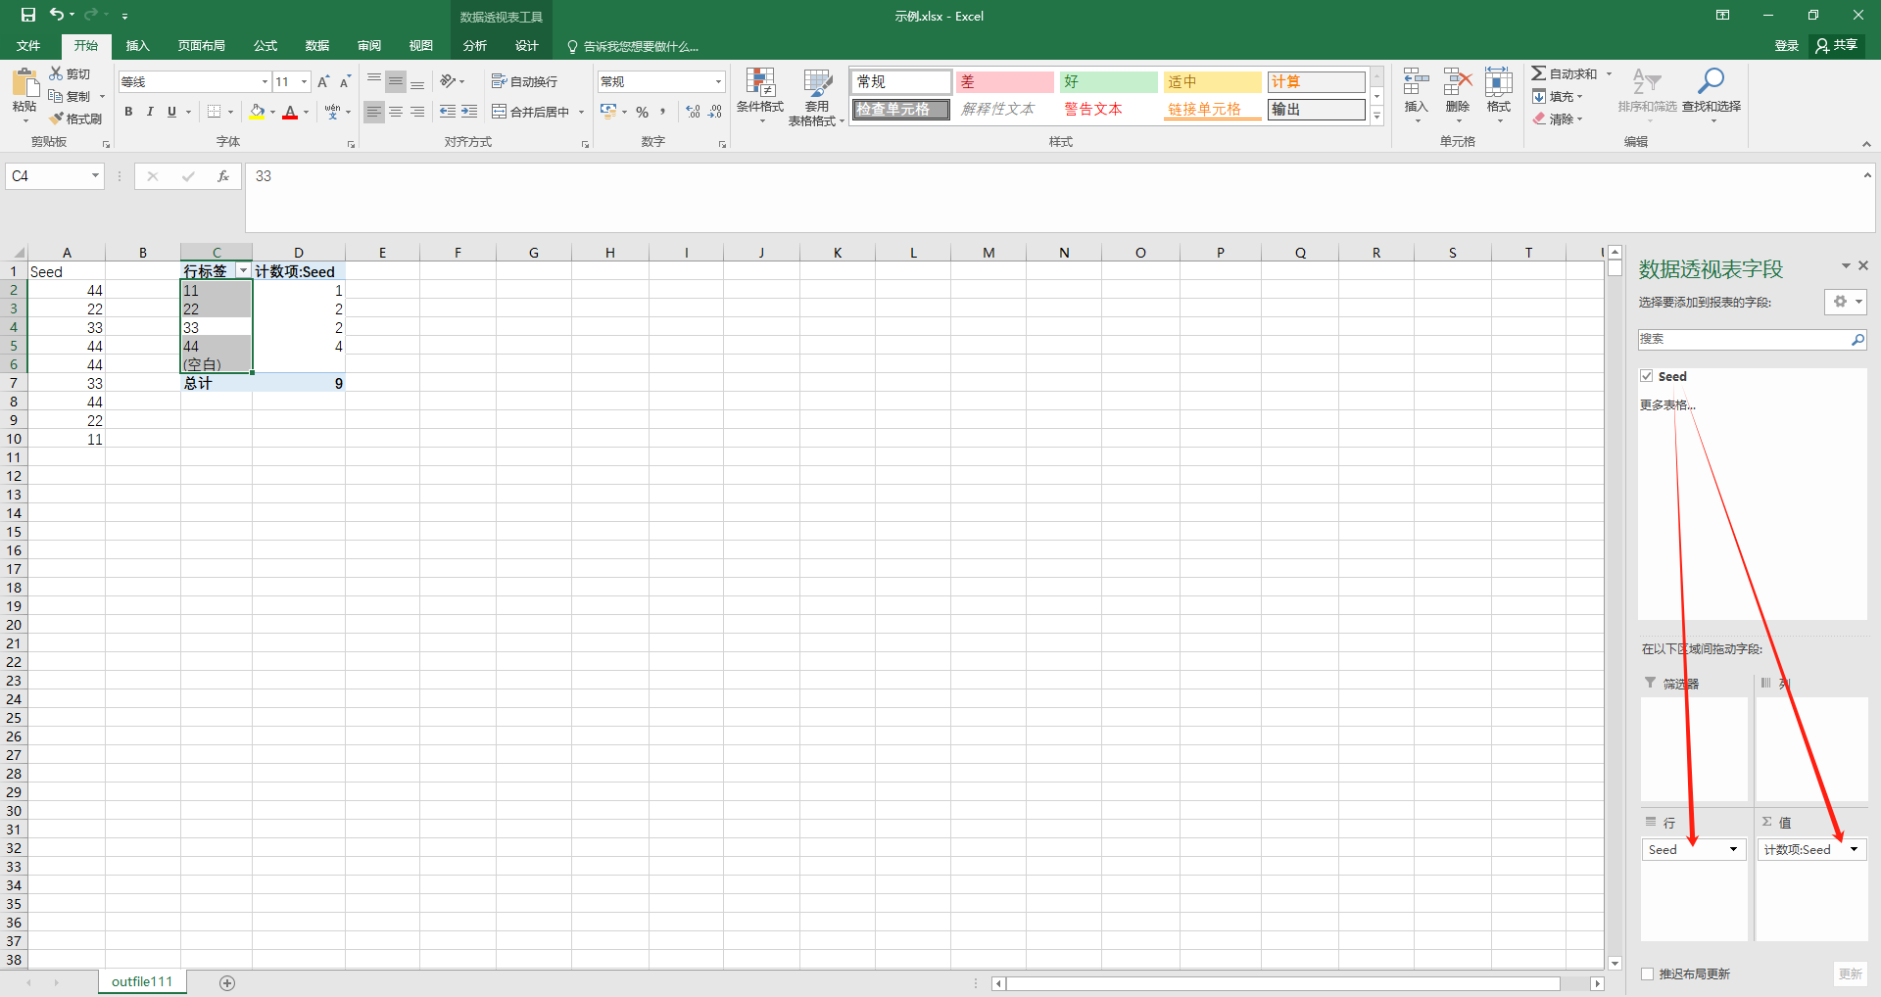Click the Share (共享) button
1881x997 pixels.
point(1837,45)
